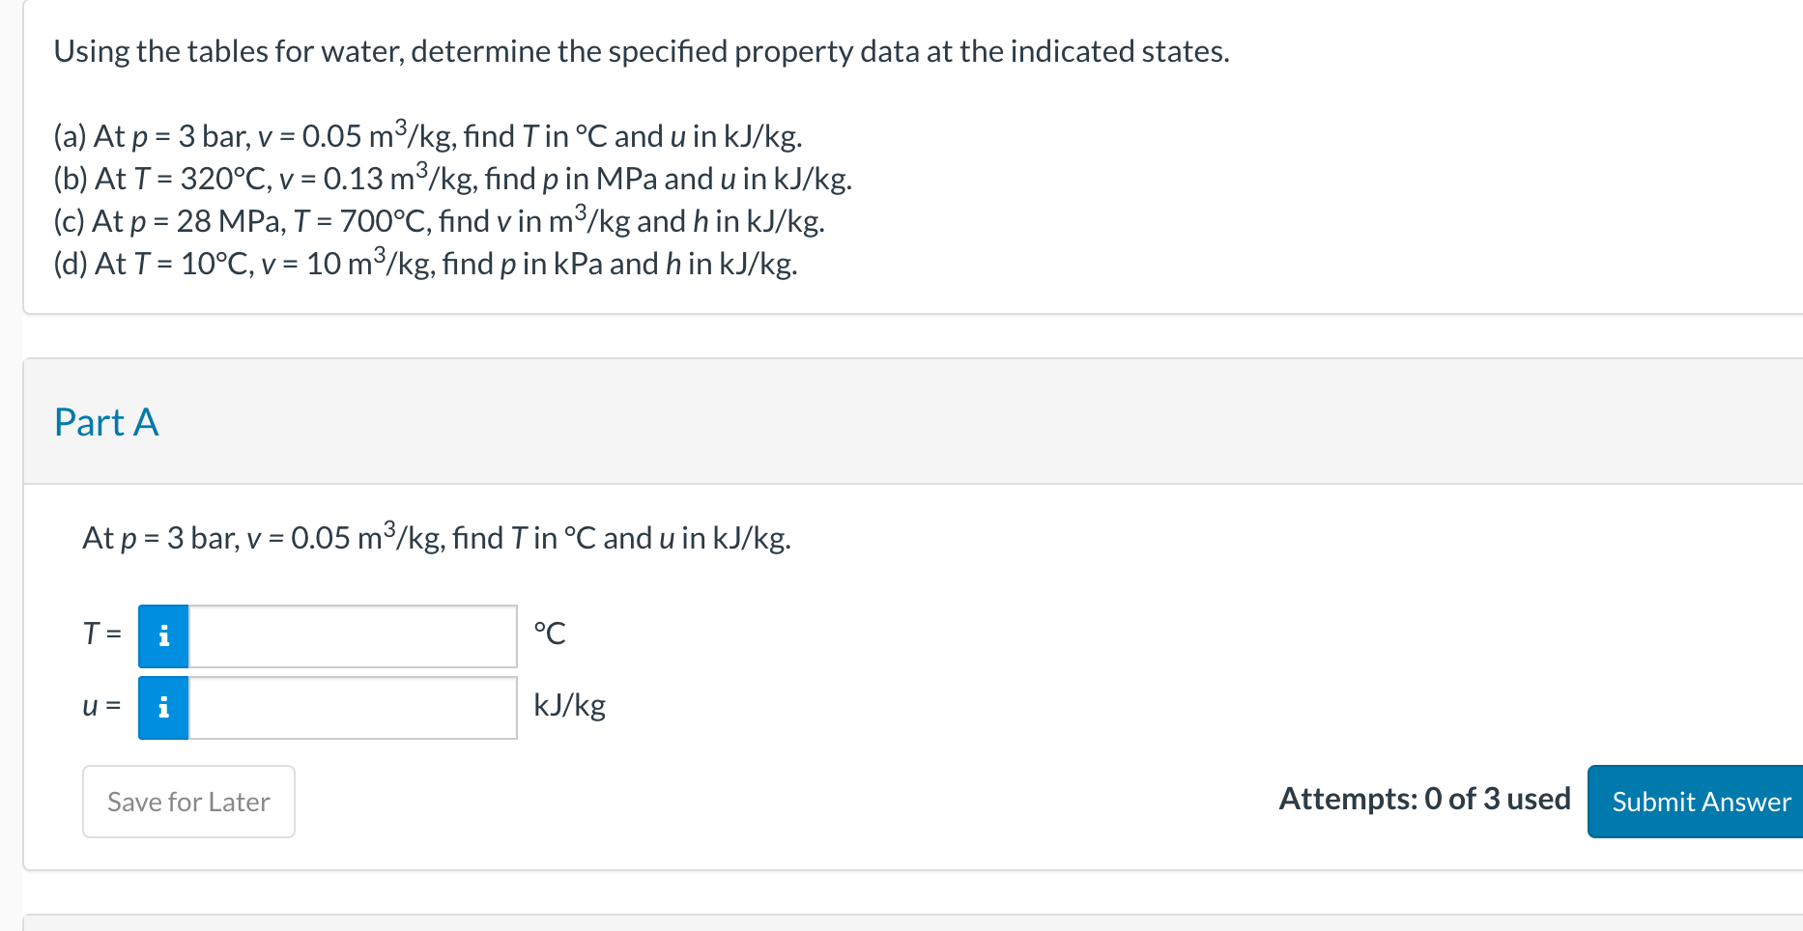This screenshot has width=1803, height=931.
Task: Select the Part A section heading
Action: [x=106, y=422]
